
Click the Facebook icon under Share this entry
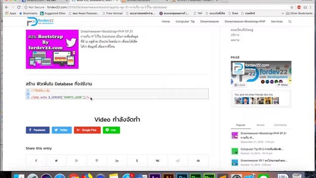(x=36, y=161)
